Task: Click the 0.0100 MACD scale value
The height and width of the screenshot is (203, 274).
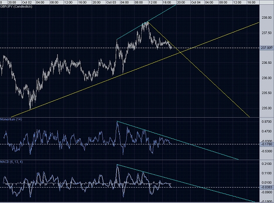Action: (267, 182)
